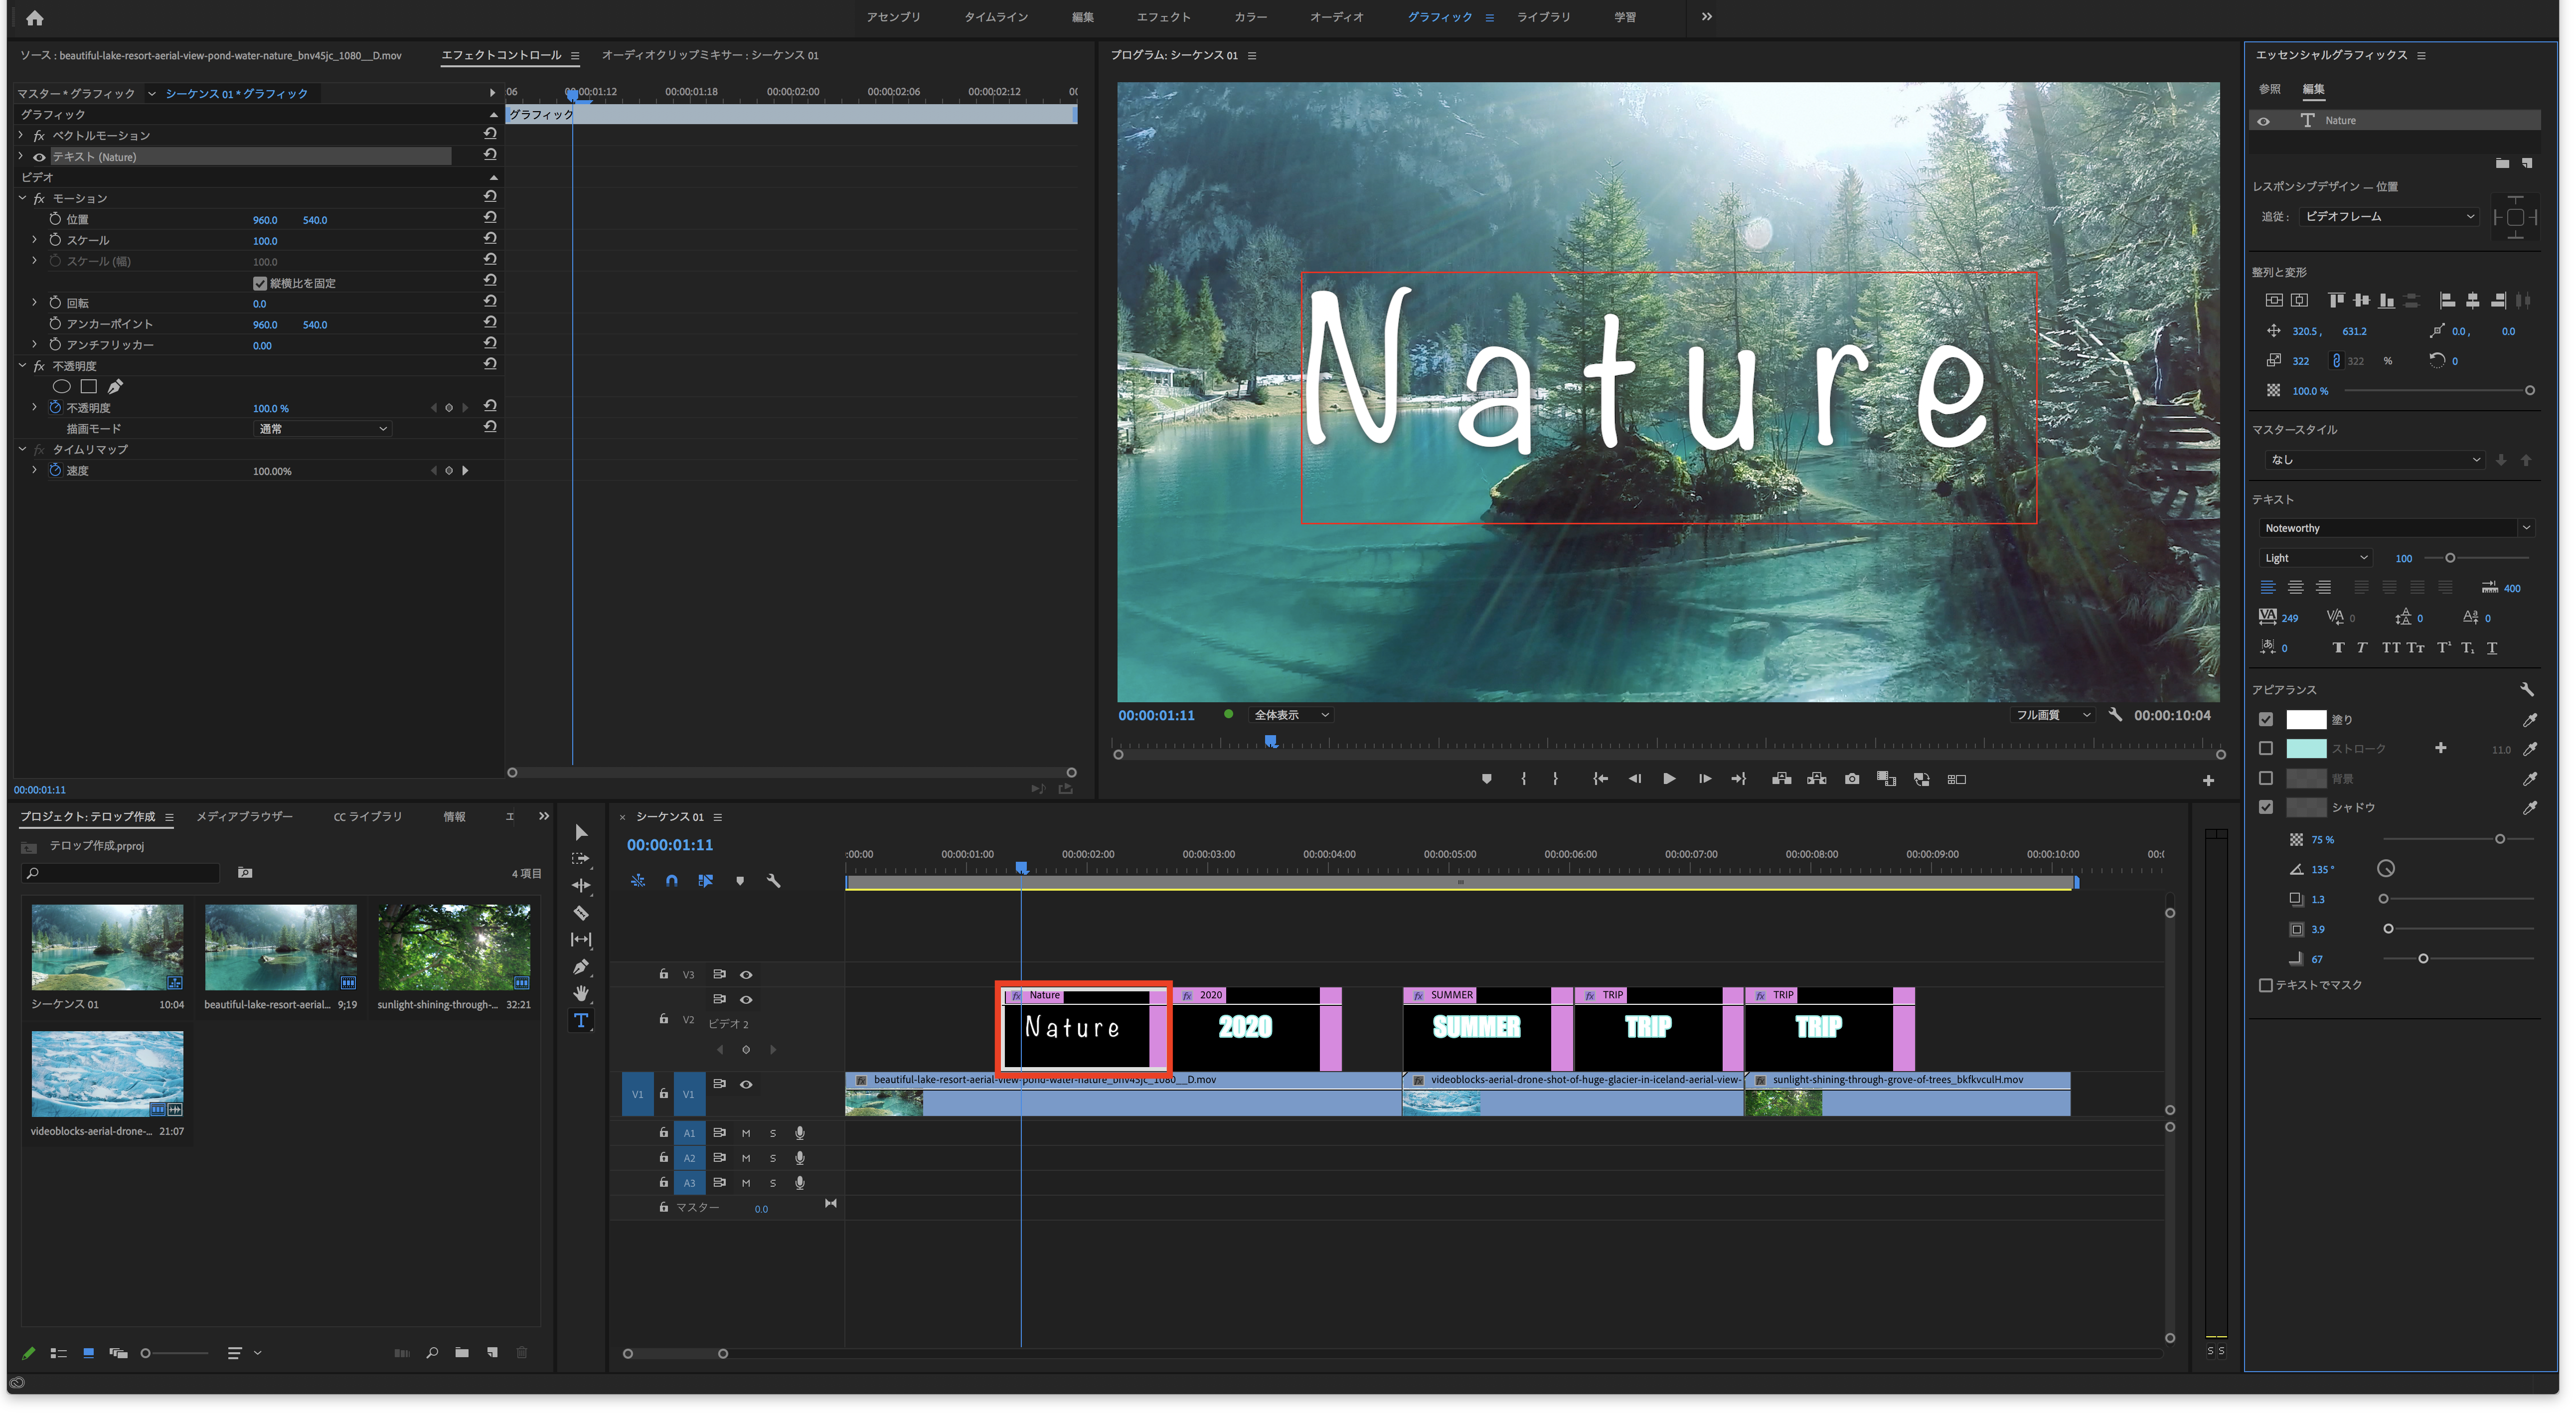Image resolution: width=2576 pixels, height=1415 pixels.
Task: Select the Pen tool in timeline toolbox
Action: pyautogui.click(x=581, y=967)
